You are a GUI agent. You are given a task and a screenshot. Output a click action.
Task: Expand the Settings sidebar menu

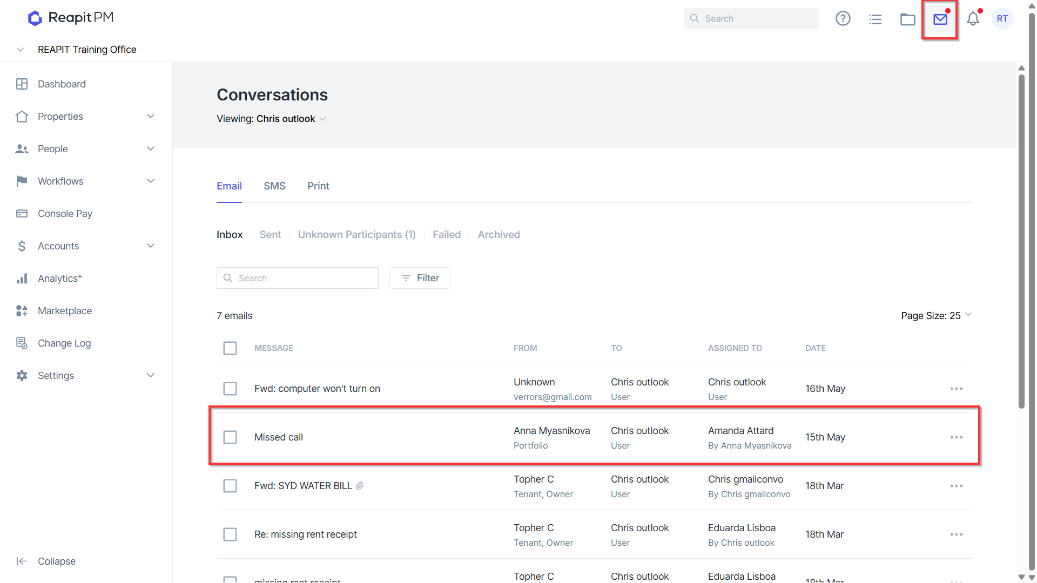click(x=151, y=376)
